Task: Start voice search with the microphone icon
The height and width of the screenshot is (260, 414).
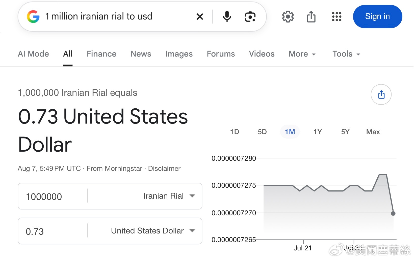Action: (x=227, y=17)
